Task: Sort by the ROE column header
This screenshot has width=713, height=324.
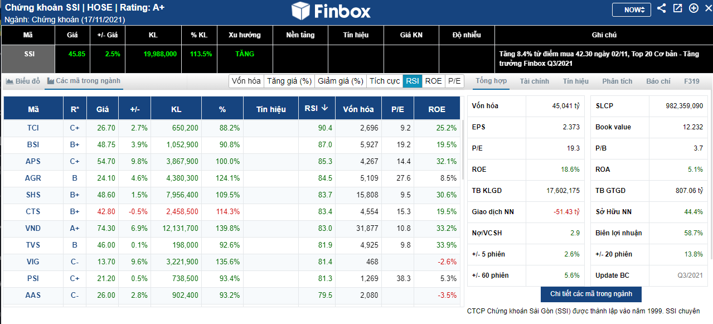Action: coord(437,109)
